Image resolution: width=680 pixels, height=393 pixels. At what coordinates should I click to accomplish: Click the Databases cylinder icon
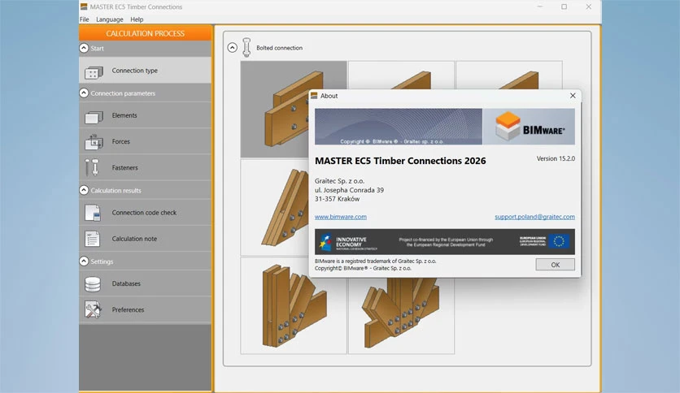pos(93,284)
